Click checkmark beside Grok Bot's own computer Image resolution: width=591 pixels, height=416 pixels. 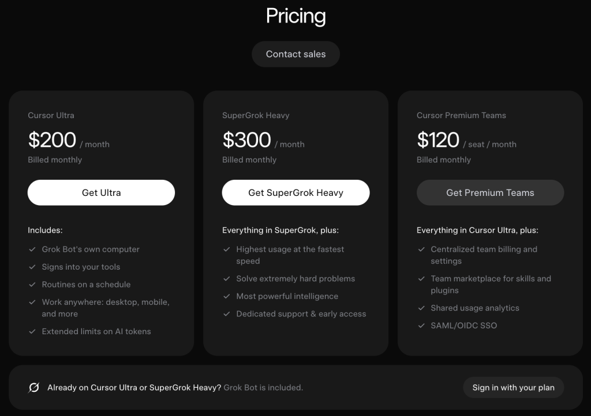coord(32,249)
